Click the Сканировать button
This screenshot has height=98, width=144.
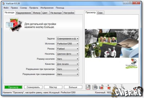tap(33, 87)
